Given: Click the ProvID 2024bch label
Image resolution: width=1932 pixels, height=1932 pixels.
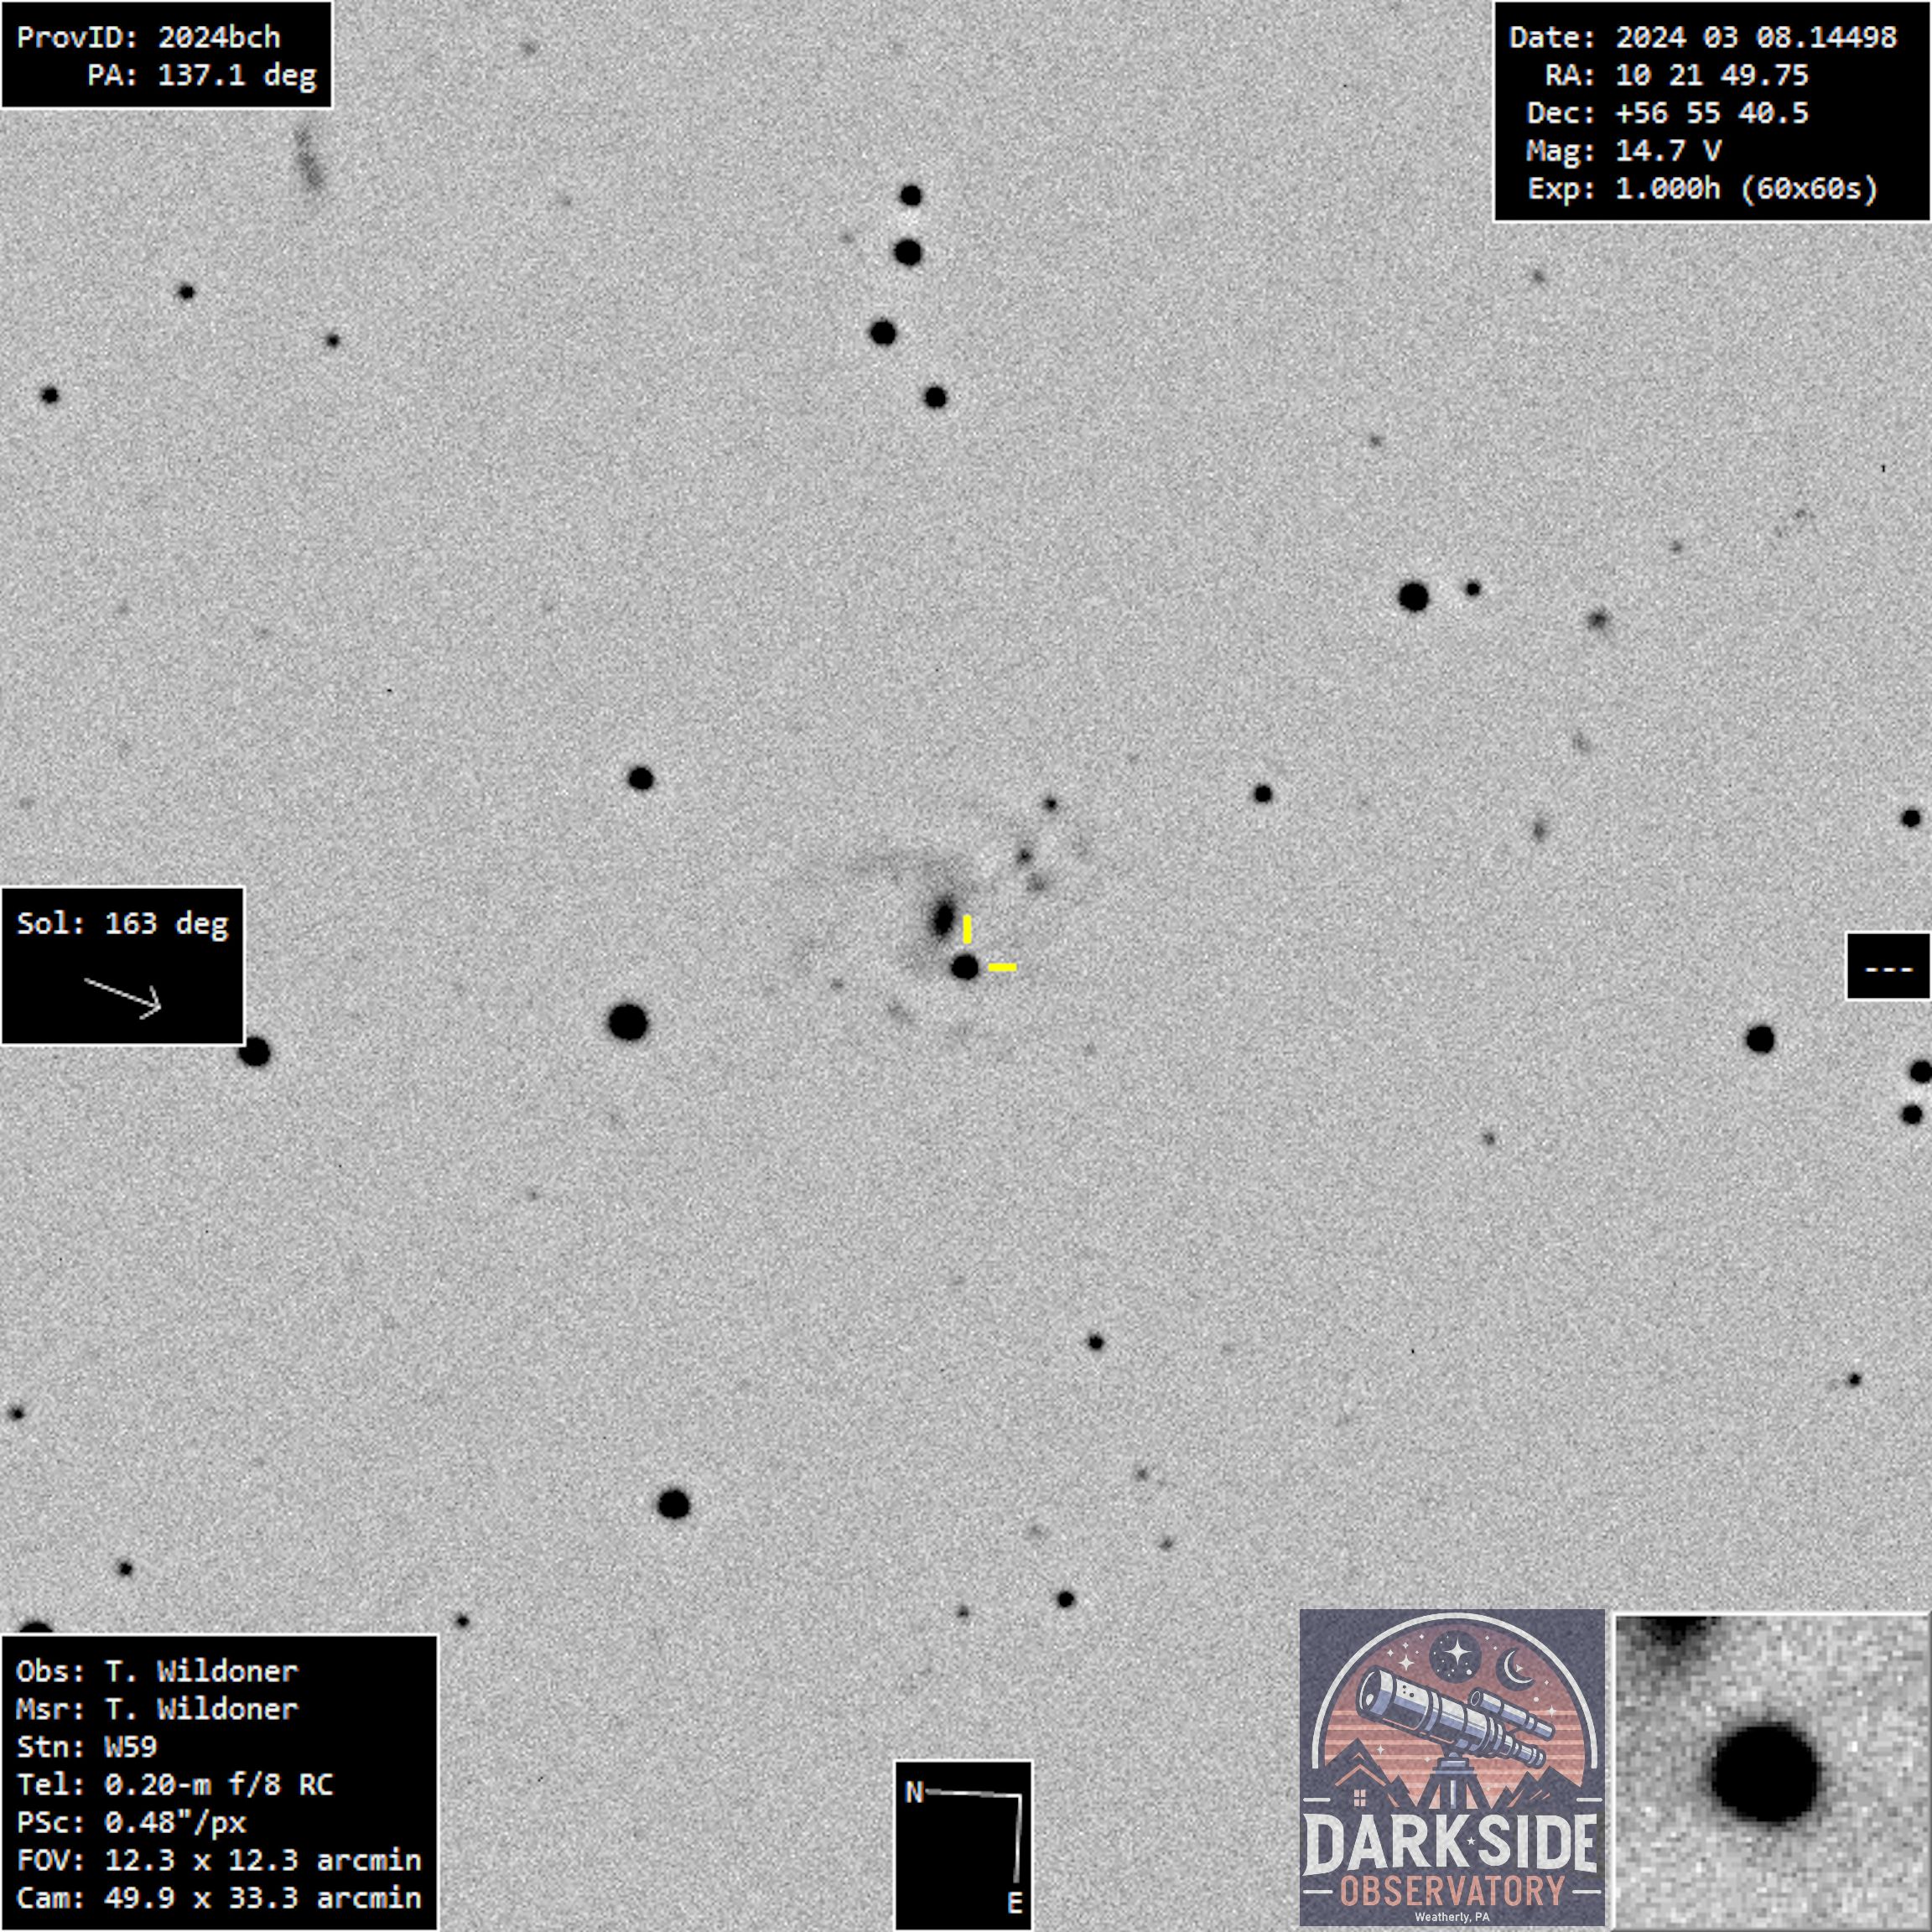Looking at the screenshot, I should pos(148,38).
